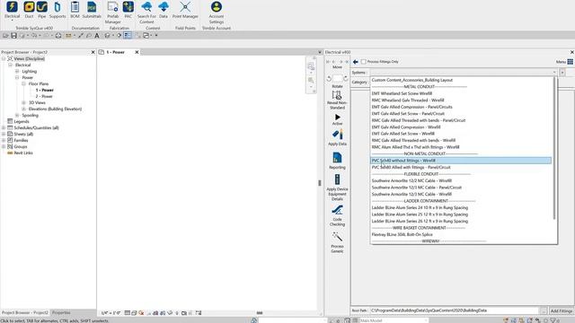Expand Schedules/Quantities (all) node
This screenshot has width=575, height=323.
click(4, 127)
